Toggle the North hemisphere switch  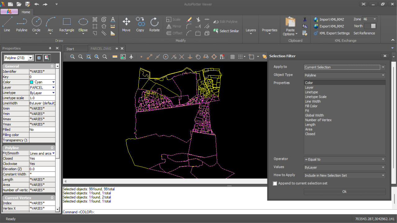[x=370, y=26]
